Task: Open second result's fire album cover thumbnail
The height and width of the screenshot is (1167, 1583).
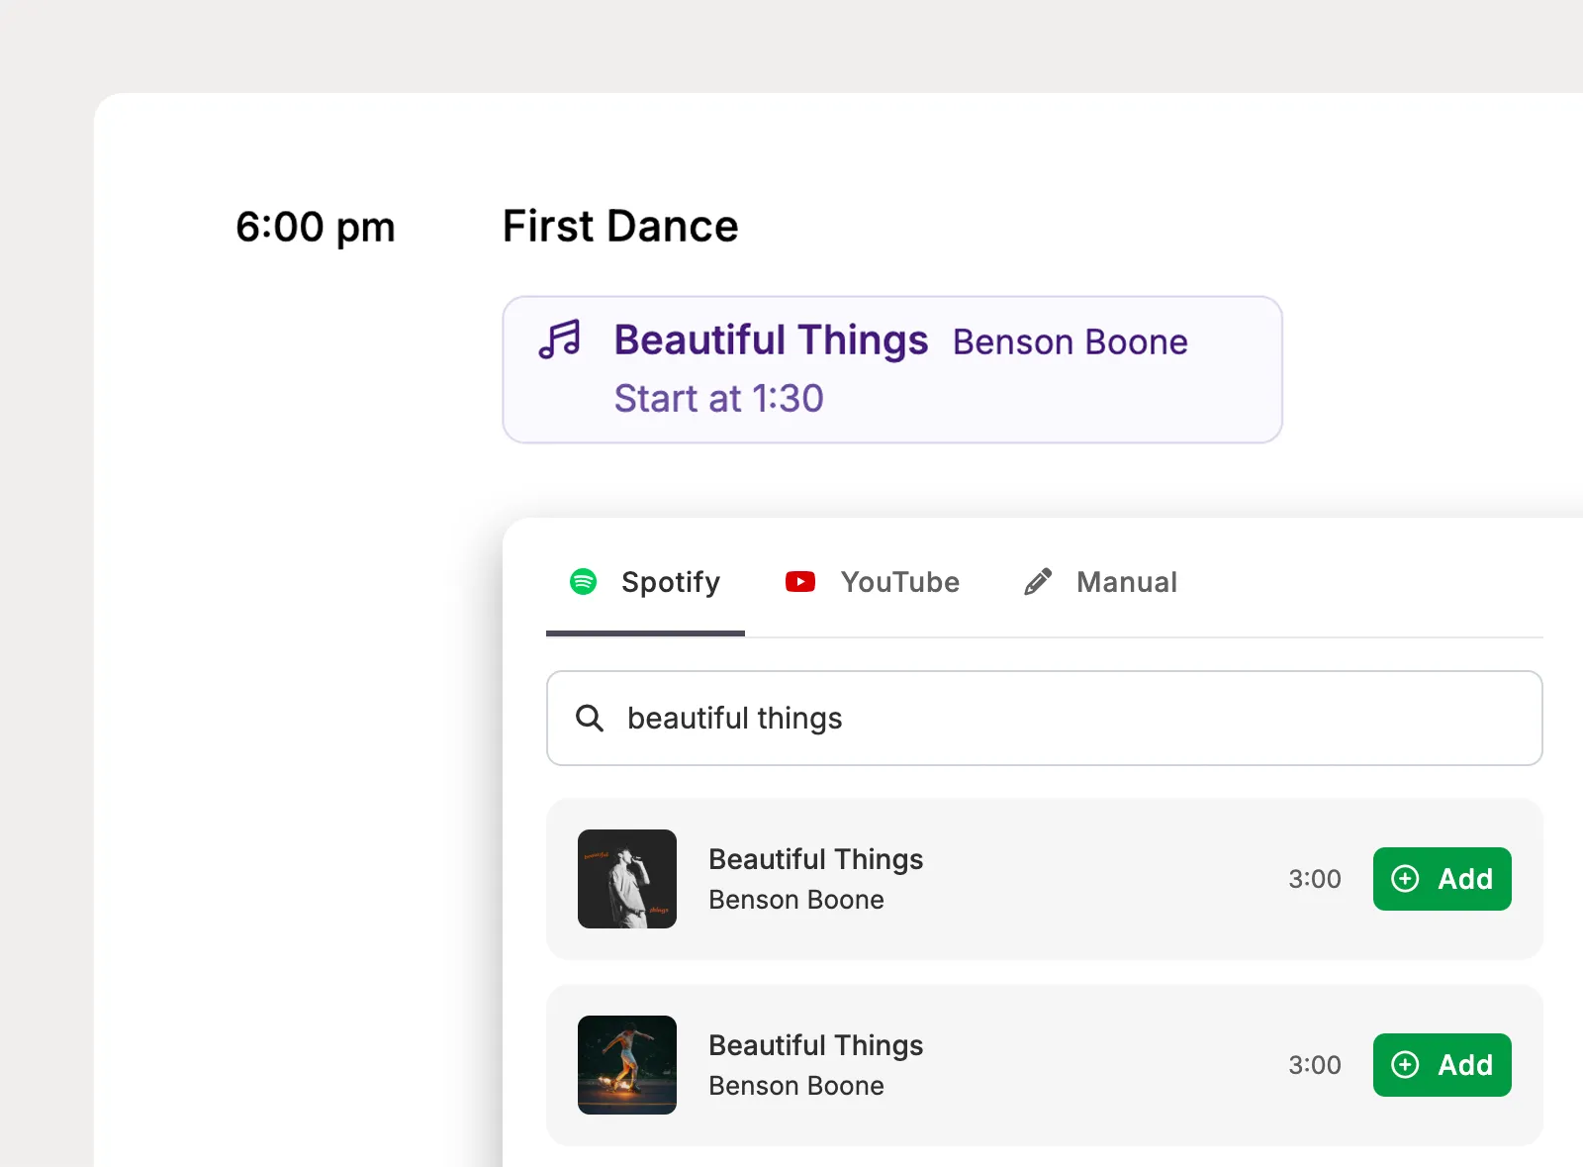Action: 627,1065
